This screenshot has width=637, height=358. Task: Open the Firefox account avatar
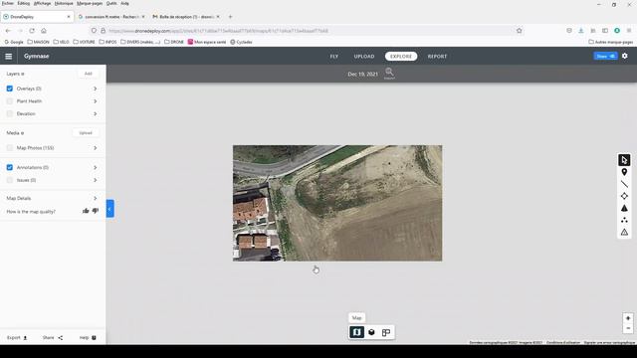[x=617, y=31]
